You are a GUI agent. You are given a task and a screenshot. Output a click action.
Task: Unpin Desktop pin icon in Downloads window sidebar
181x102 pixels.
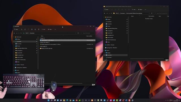click(x=37, y=39)
